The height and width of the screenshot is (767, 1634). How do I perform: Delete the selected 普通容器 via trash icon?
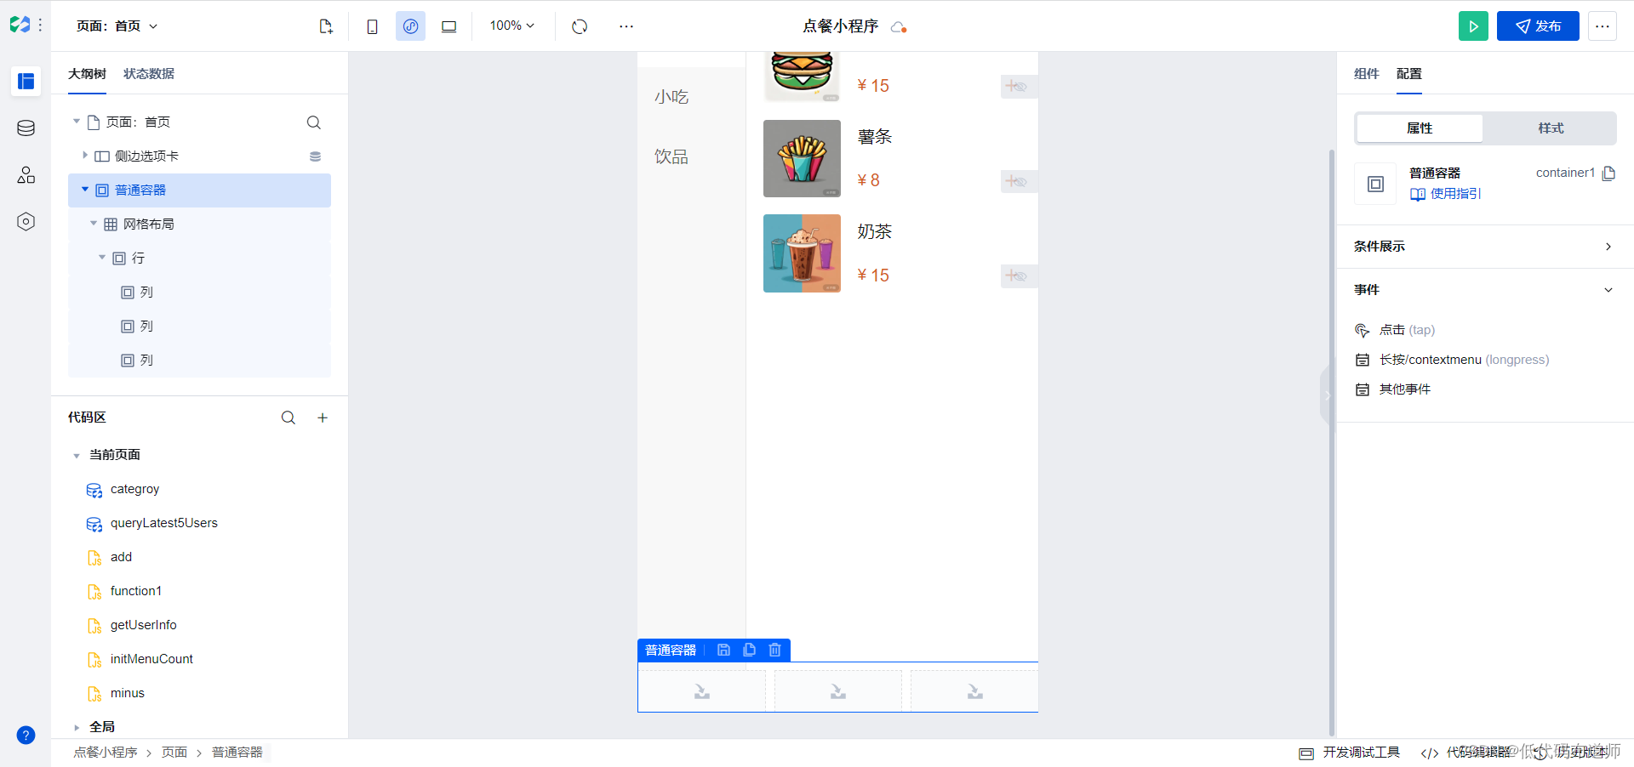click(x=774, y=650)
